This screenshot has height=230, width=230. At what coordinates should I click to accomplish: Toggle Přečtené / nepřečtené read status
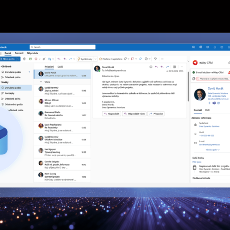(111, 59)
